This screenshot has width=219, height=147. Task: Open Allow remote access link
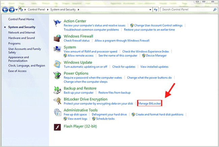(81, 56)
